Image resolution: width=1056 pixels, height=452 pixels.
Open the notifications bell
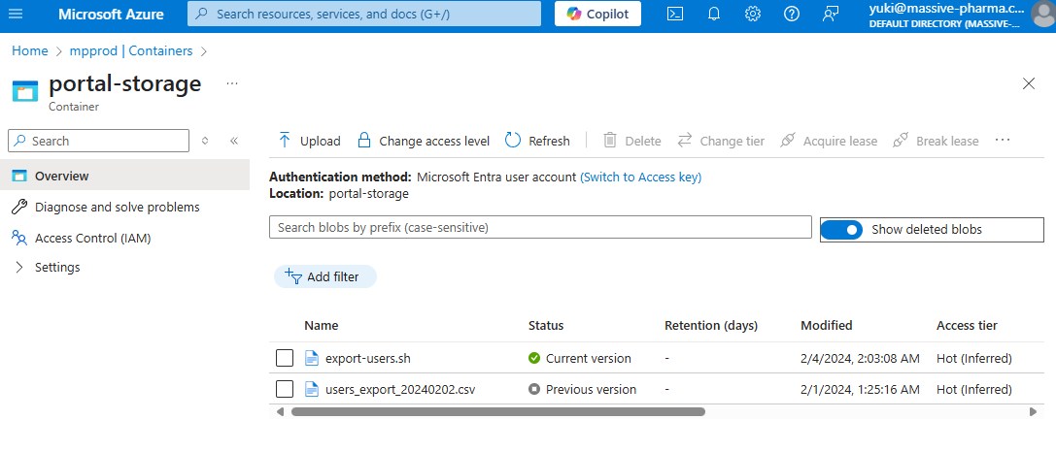pos(714,14)
